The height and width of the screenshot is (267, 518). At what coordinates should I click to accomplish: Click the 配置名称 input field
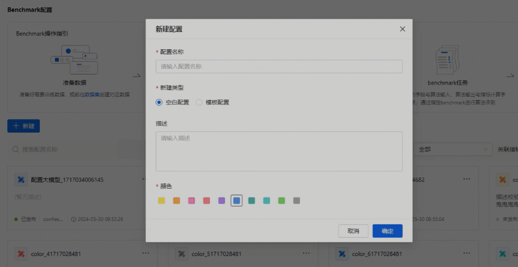coord(279,67)
